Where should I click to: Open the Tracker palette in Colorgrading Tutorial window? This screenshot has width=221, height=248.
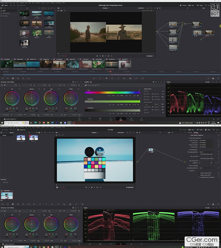click(x=118, y=78)
